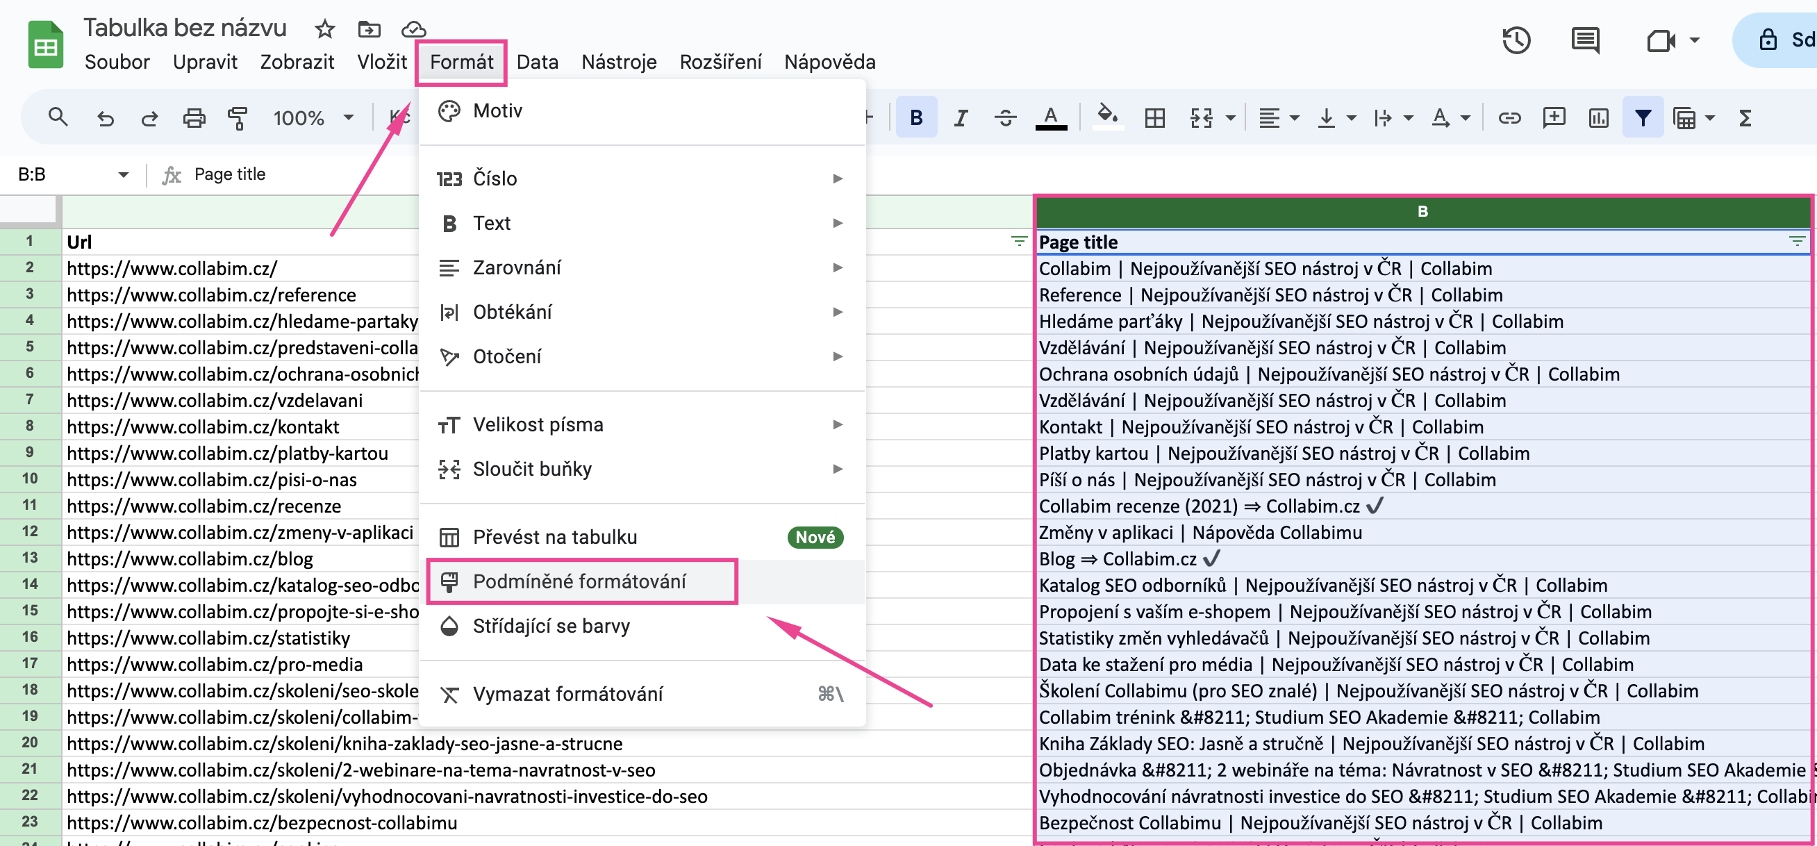Expand Velikost písma submenu
This screenshot has width=1817, height=846.
[642, 425]
